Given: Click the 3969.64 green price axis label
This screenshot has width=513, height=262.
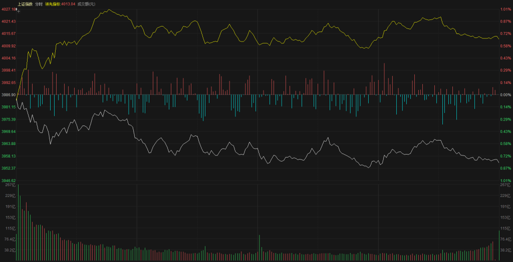Looking at the screenshot, I should [x=9, y=131].
